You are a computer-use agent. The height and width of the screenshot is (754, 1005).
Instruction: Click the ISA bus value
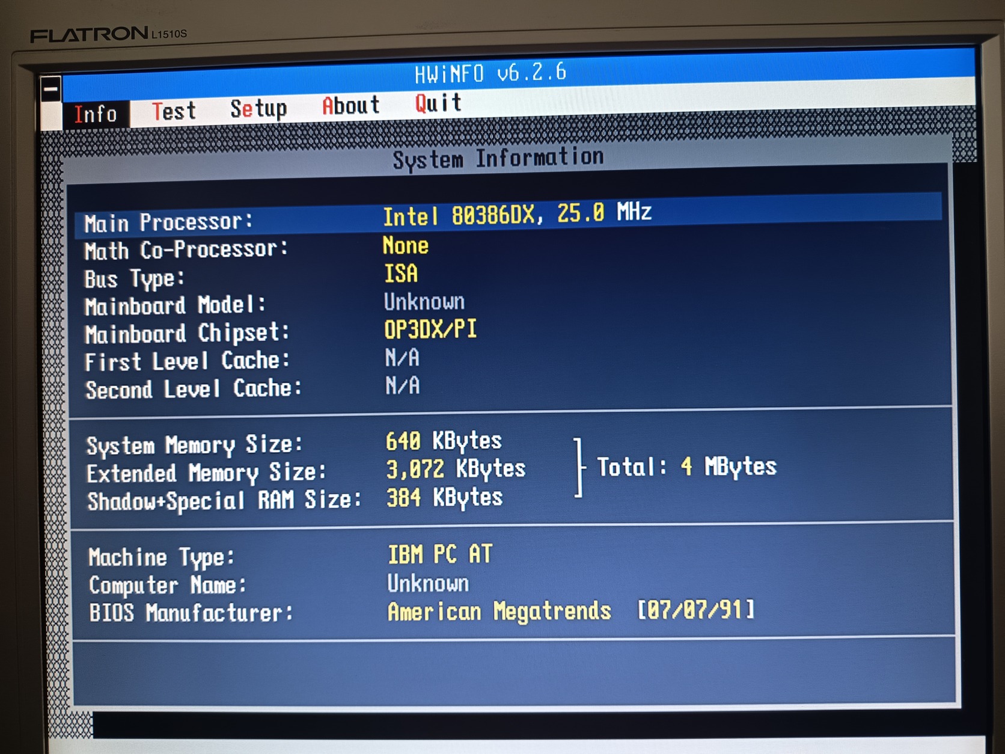401,274
